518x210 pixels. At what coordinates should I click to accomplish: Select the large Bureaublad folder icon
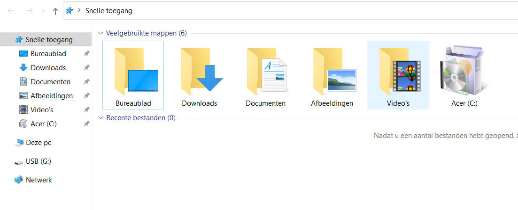pyautogui.click(x=133, y=75)
